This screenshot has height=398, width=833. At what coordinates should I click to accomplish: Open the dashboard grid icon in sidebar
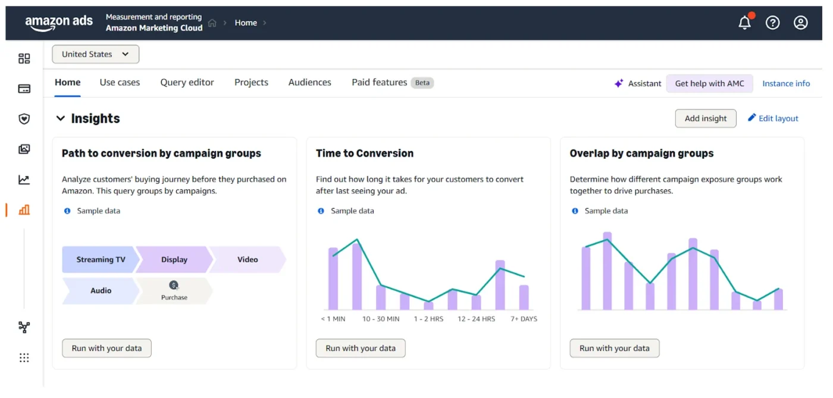point(24,58)
